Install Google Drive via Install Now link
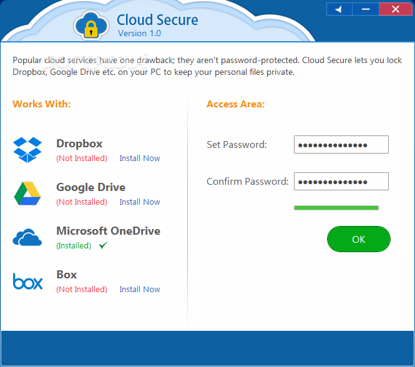The image size is (415, 367). tap(140, 202)
